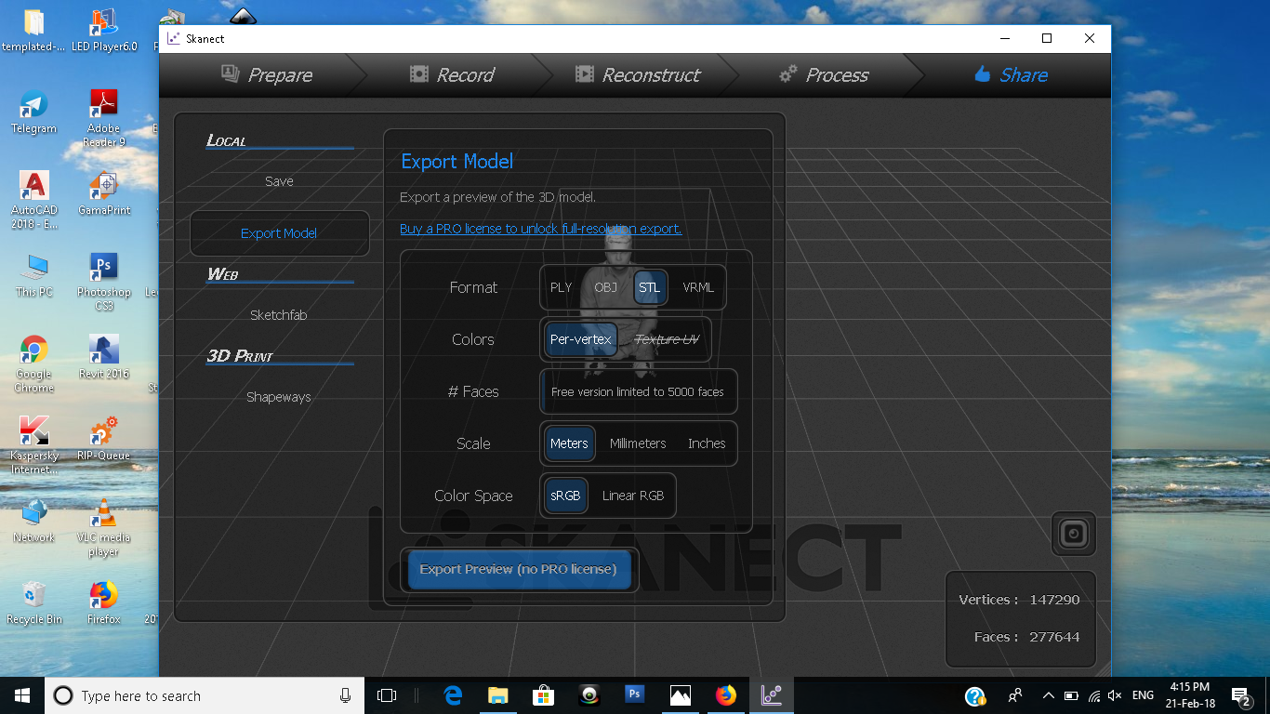The height and width of the screenshot is (714, 1270).
Task: Select the This PC desktop icon
Action: point(33,276)
